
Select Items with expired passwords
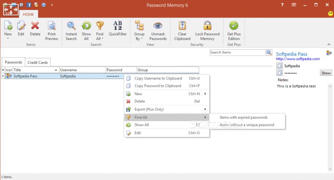247,117
